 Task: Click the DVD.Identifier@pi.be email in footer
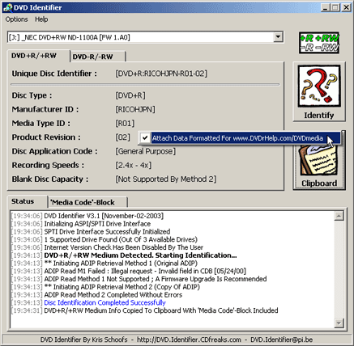pyautogui.click(x=281, y=340)
